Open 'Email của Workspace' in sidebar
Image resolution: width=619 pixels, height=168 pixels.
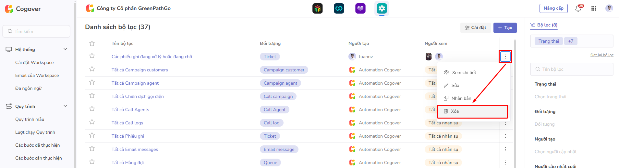(x=37, y=75)
